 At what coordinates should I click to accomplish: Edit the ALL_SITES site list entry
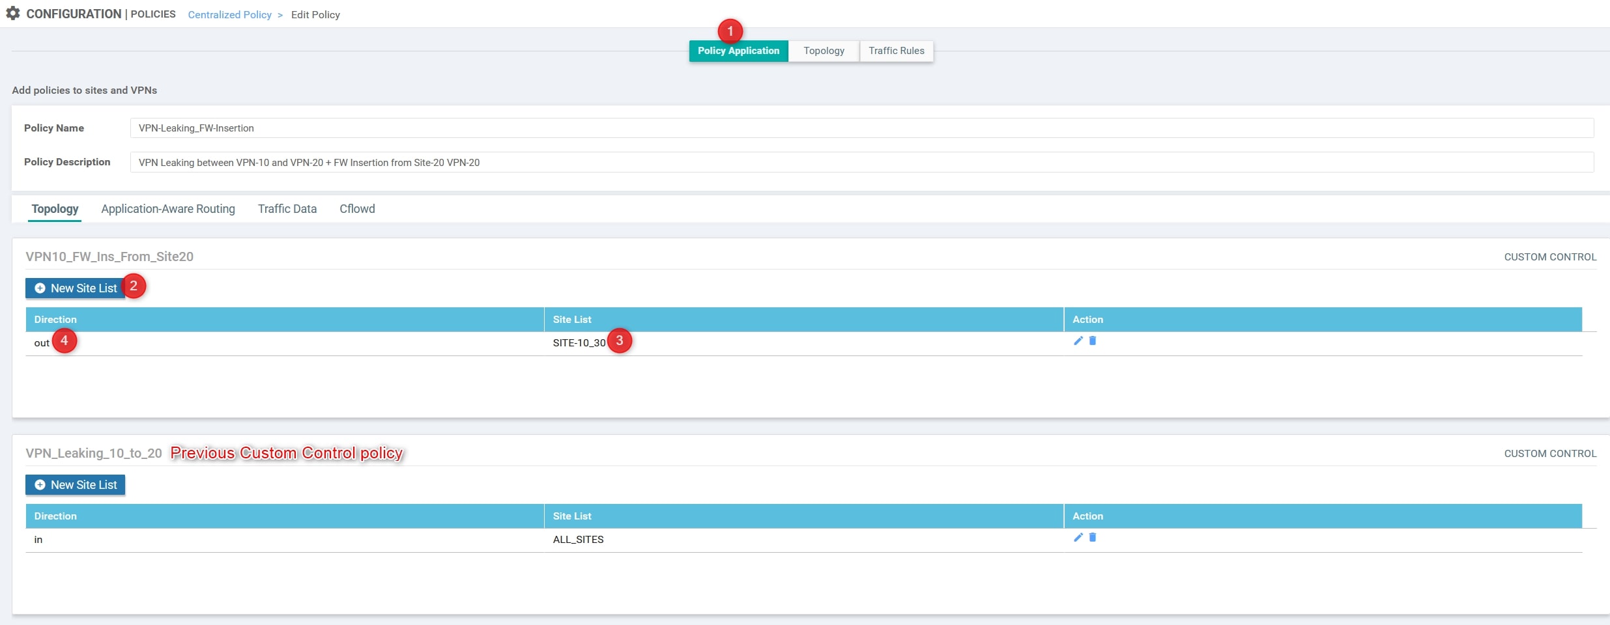coord(1078,537)
